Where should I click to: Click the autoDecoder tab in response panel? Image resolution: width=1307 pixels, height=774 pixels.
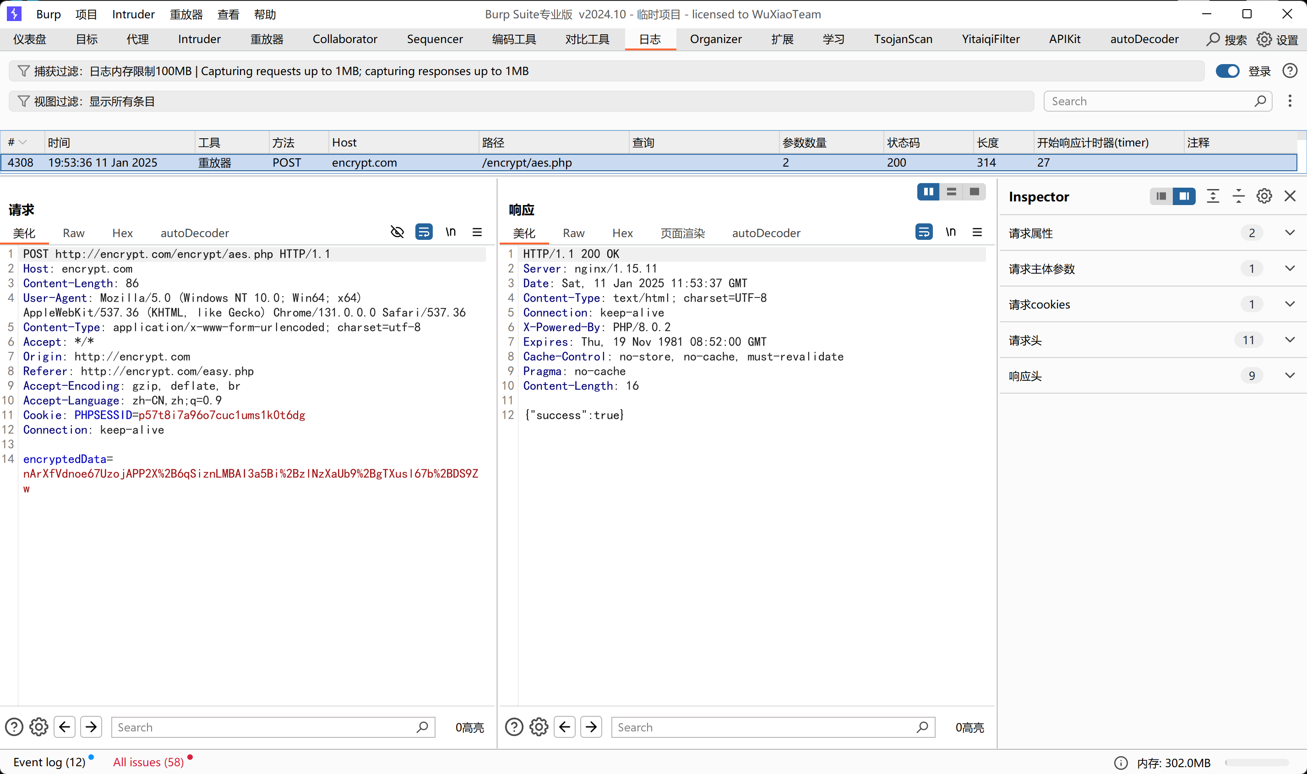pos(767,232)
